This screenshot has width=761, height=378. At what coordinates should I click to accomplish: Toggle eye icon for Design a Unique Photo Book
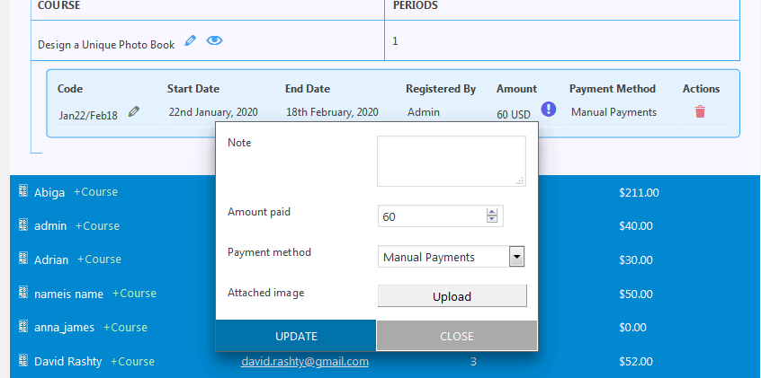(x=214, y=40)
